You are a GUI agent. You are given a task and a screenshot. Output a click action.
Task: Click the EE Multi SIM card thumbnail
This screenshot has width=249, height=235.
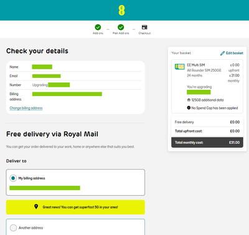[180, 67]
